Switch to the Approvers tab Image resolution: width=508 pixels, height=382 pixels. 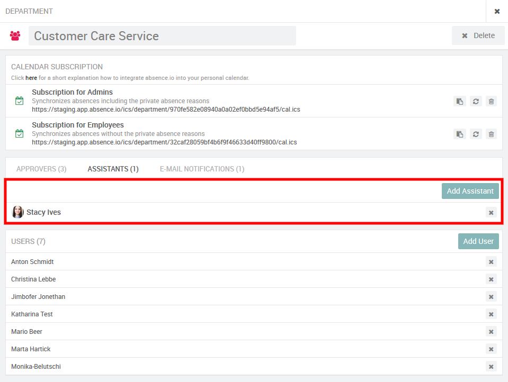coord(41,169)
